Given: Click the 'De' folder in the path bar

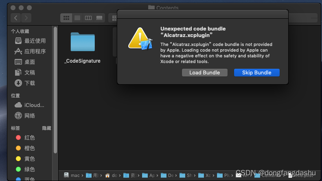Looking at the screenshot, I should click(167, 175).
